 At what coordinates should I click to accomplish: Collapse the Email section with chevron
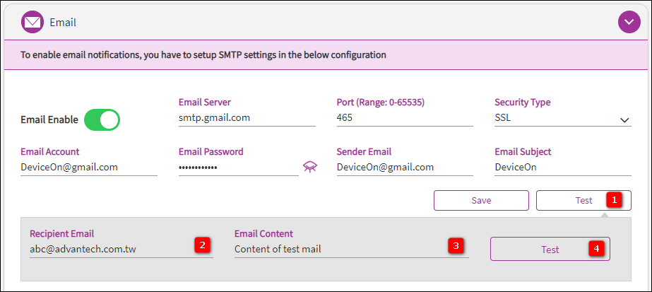[629, 23]
